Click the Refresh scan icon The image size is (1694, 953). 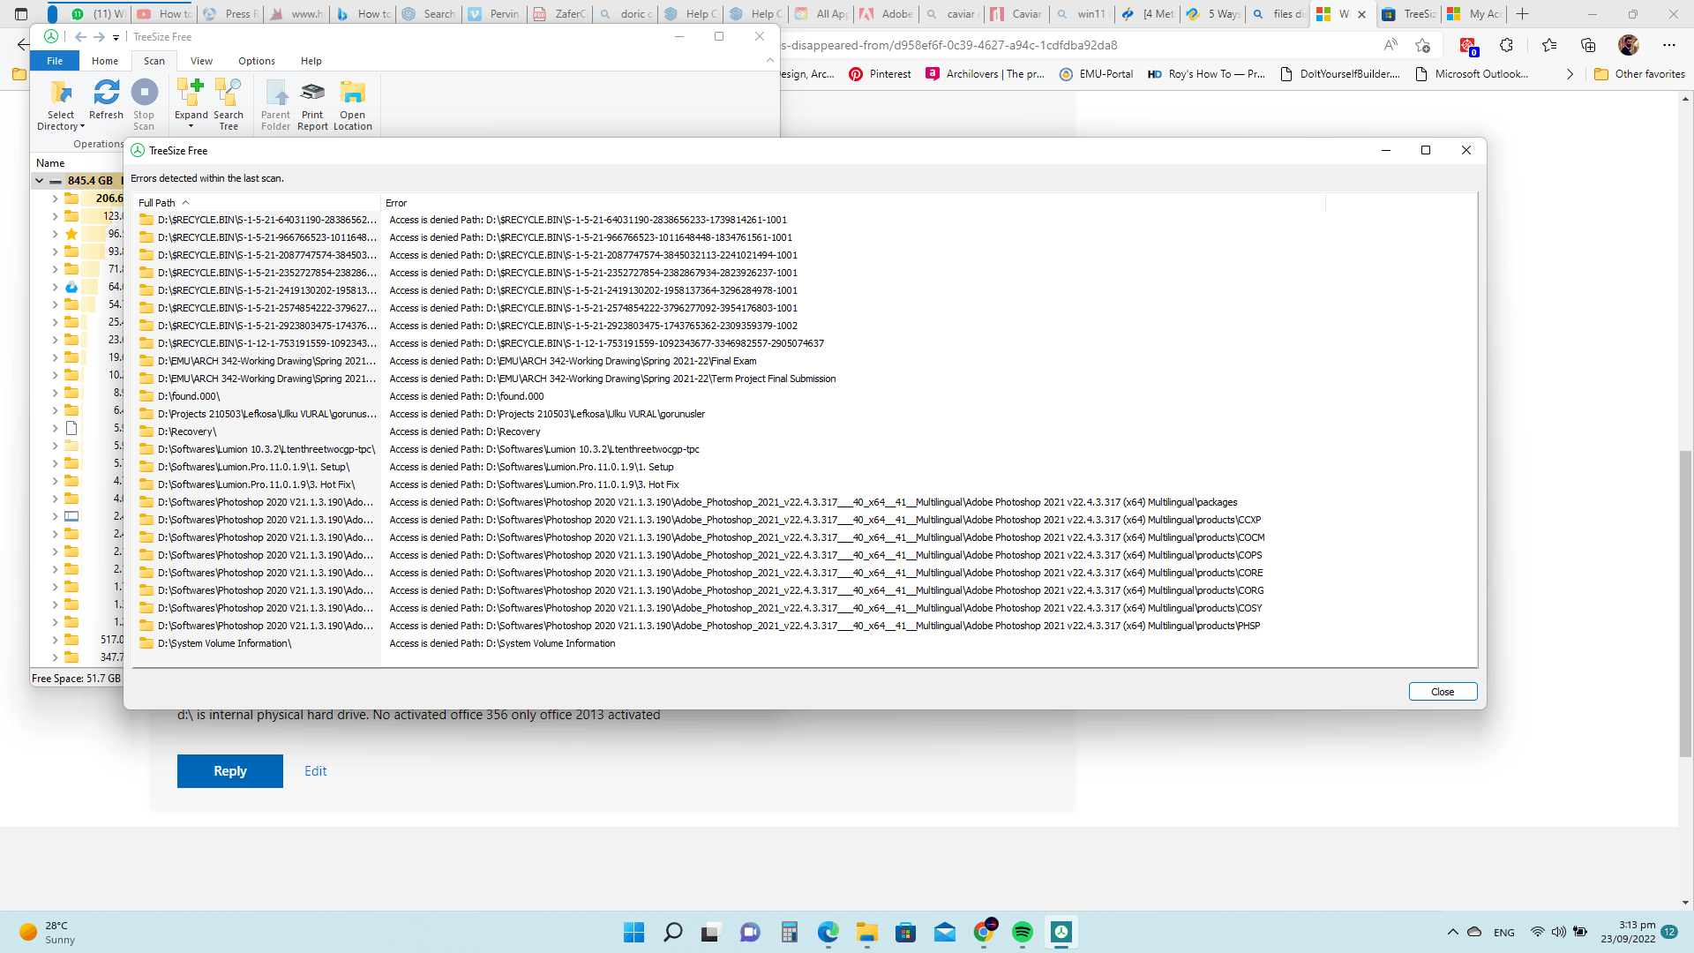[106, 92]
